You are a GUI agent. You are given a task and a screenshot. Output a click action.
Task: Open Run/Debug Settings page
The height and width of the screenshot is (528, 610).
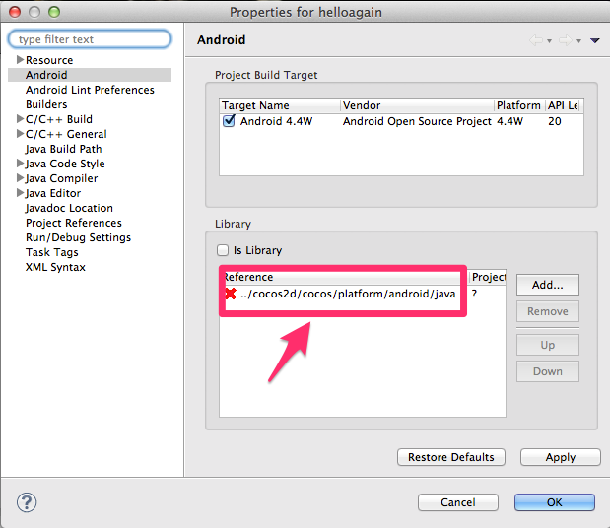(x=78, y=237)
